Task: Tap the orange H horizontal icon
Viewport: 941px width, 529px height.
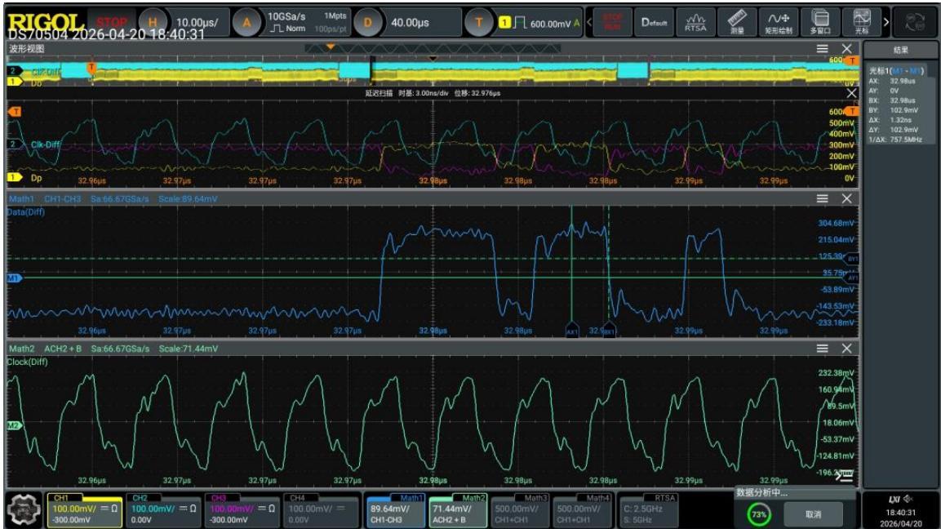Action: point(153,23)
